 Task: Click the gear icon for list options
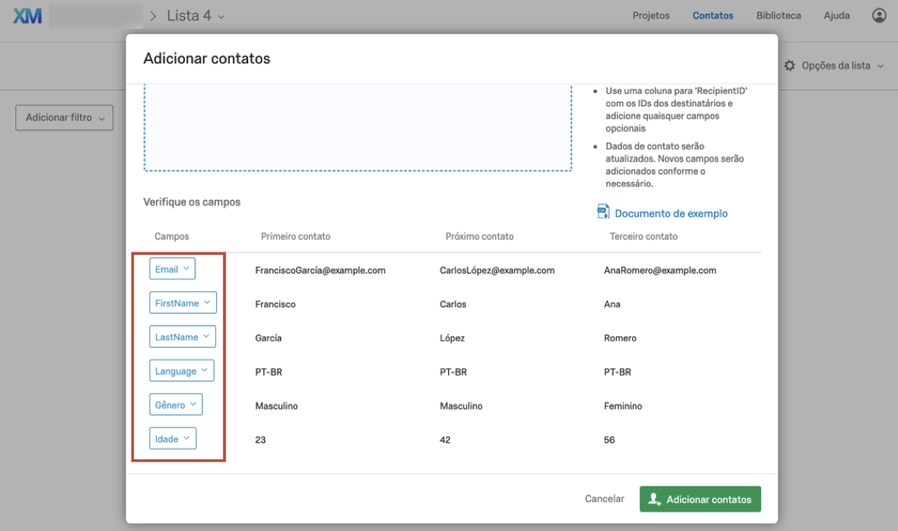click(790, 65)
